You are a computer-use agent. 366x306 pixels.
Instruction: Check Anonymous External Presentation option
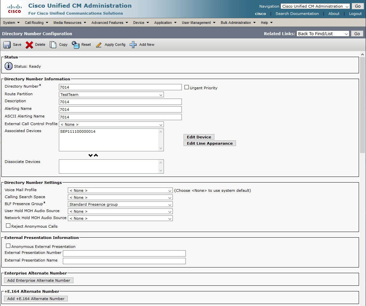8,246
